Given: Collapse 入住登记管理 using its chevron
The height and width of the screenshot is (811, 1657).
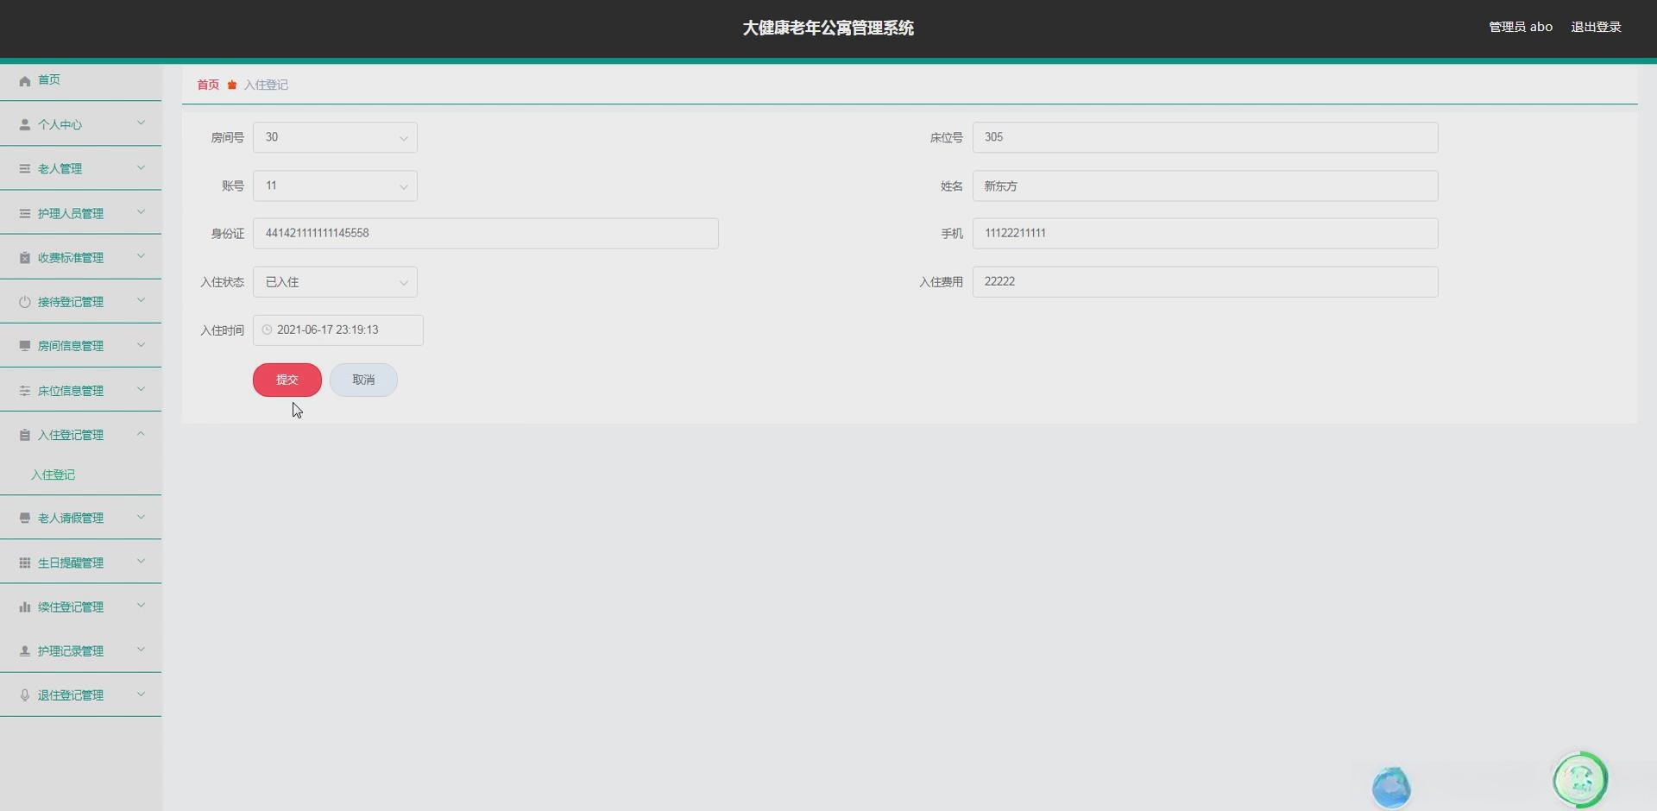Looking at the screenshot, I should click(x=141, y=434).
